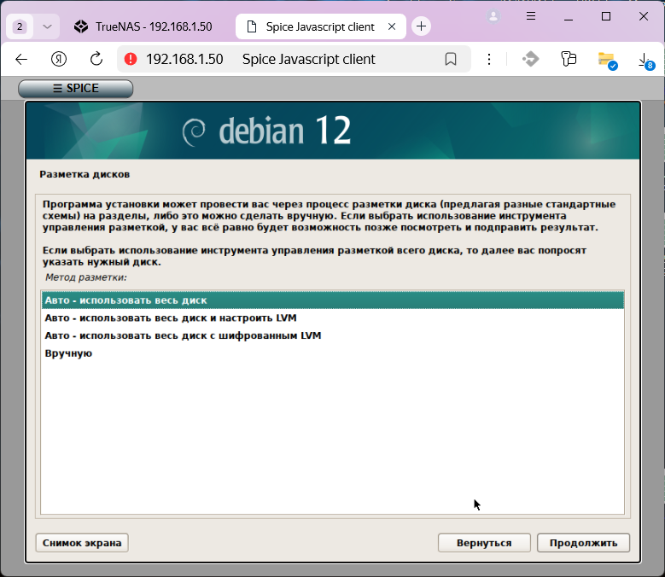
Task: Reload the page
Action: point(96,60)
